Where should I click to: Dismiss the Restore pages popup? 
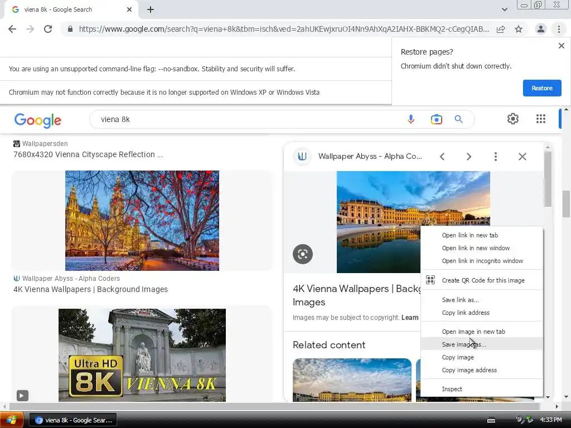click(x=561, y=46)
